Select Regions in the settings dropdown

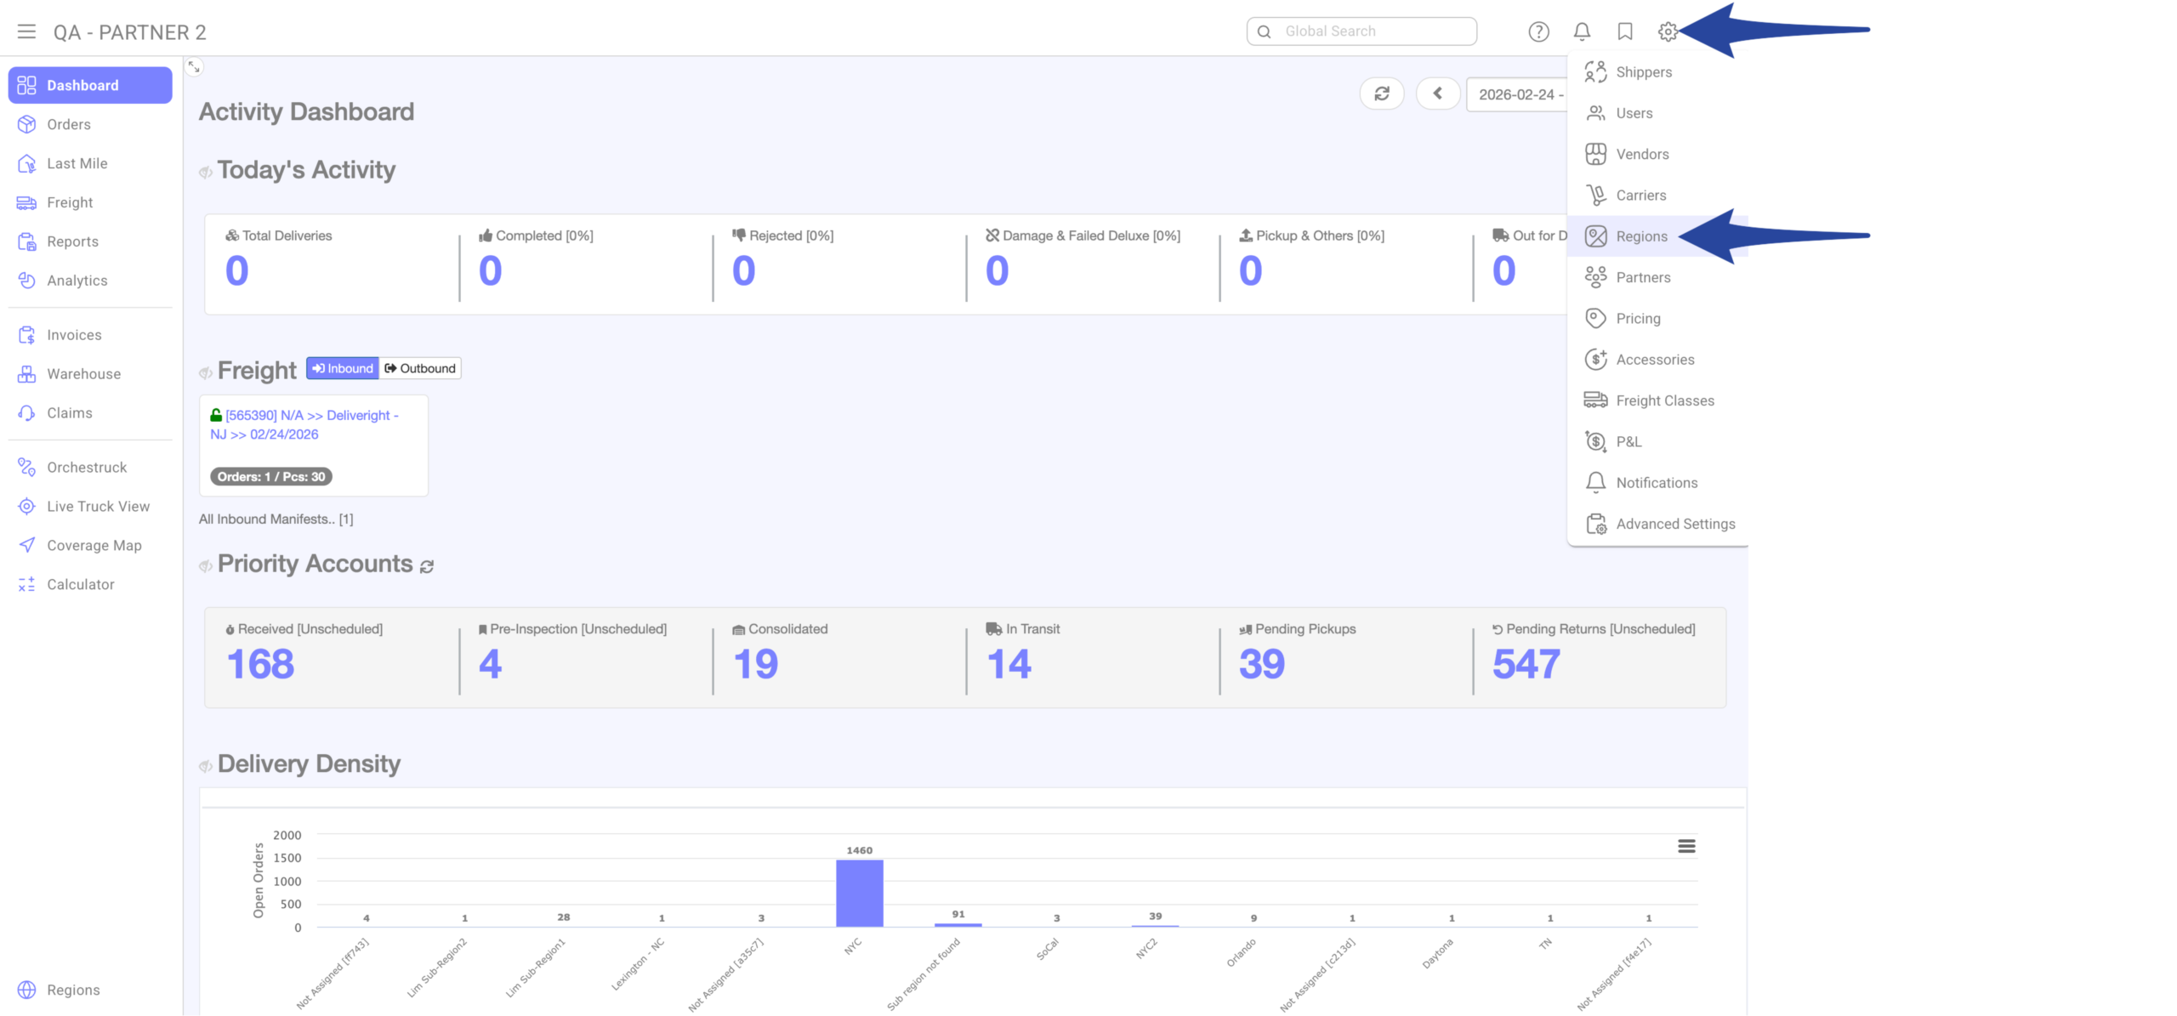pos(1640,236)
